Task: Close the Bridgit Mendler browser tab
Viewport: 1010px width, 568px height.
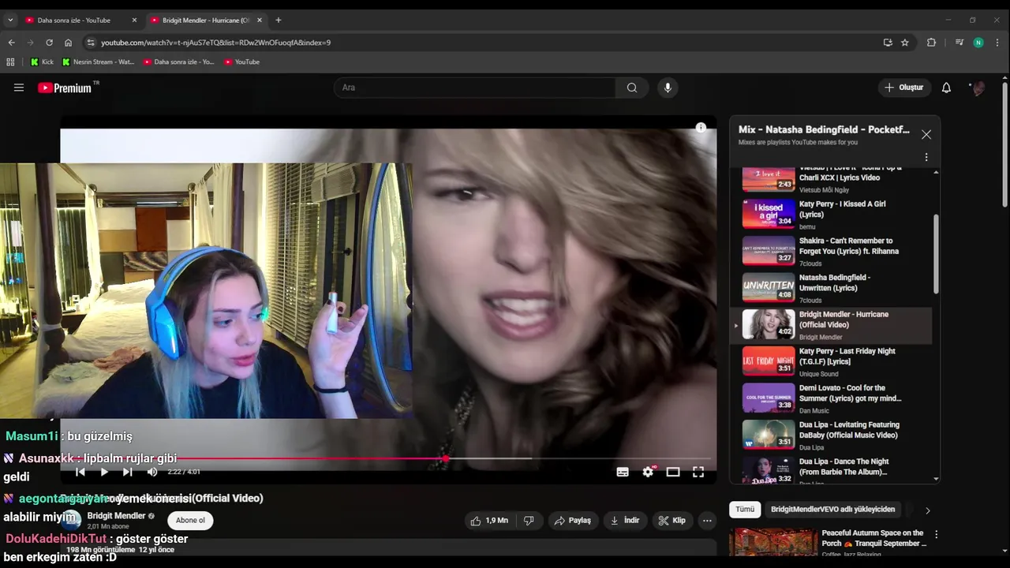Action: (x=260, y=20)
